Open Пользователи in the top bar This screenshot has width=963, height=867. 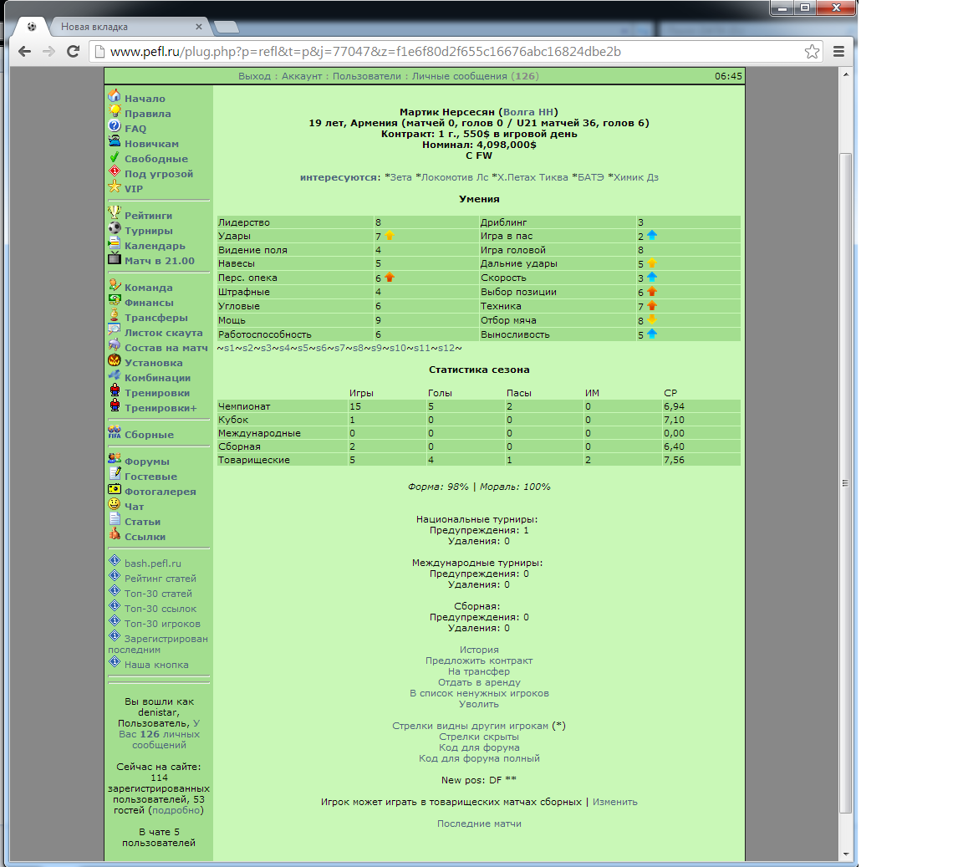[x=367, y=76]
